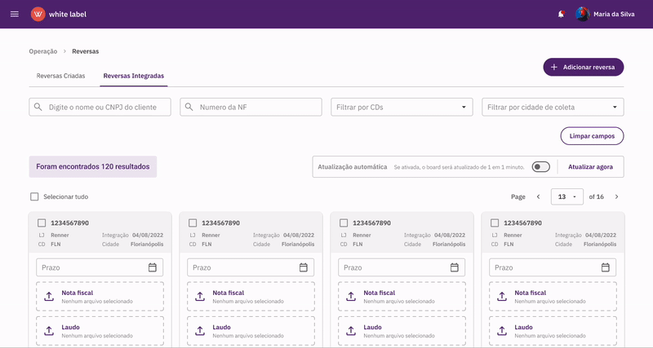653x348 pixels.
Task: Click the white label logo
Action: click(x=59, y=14)
